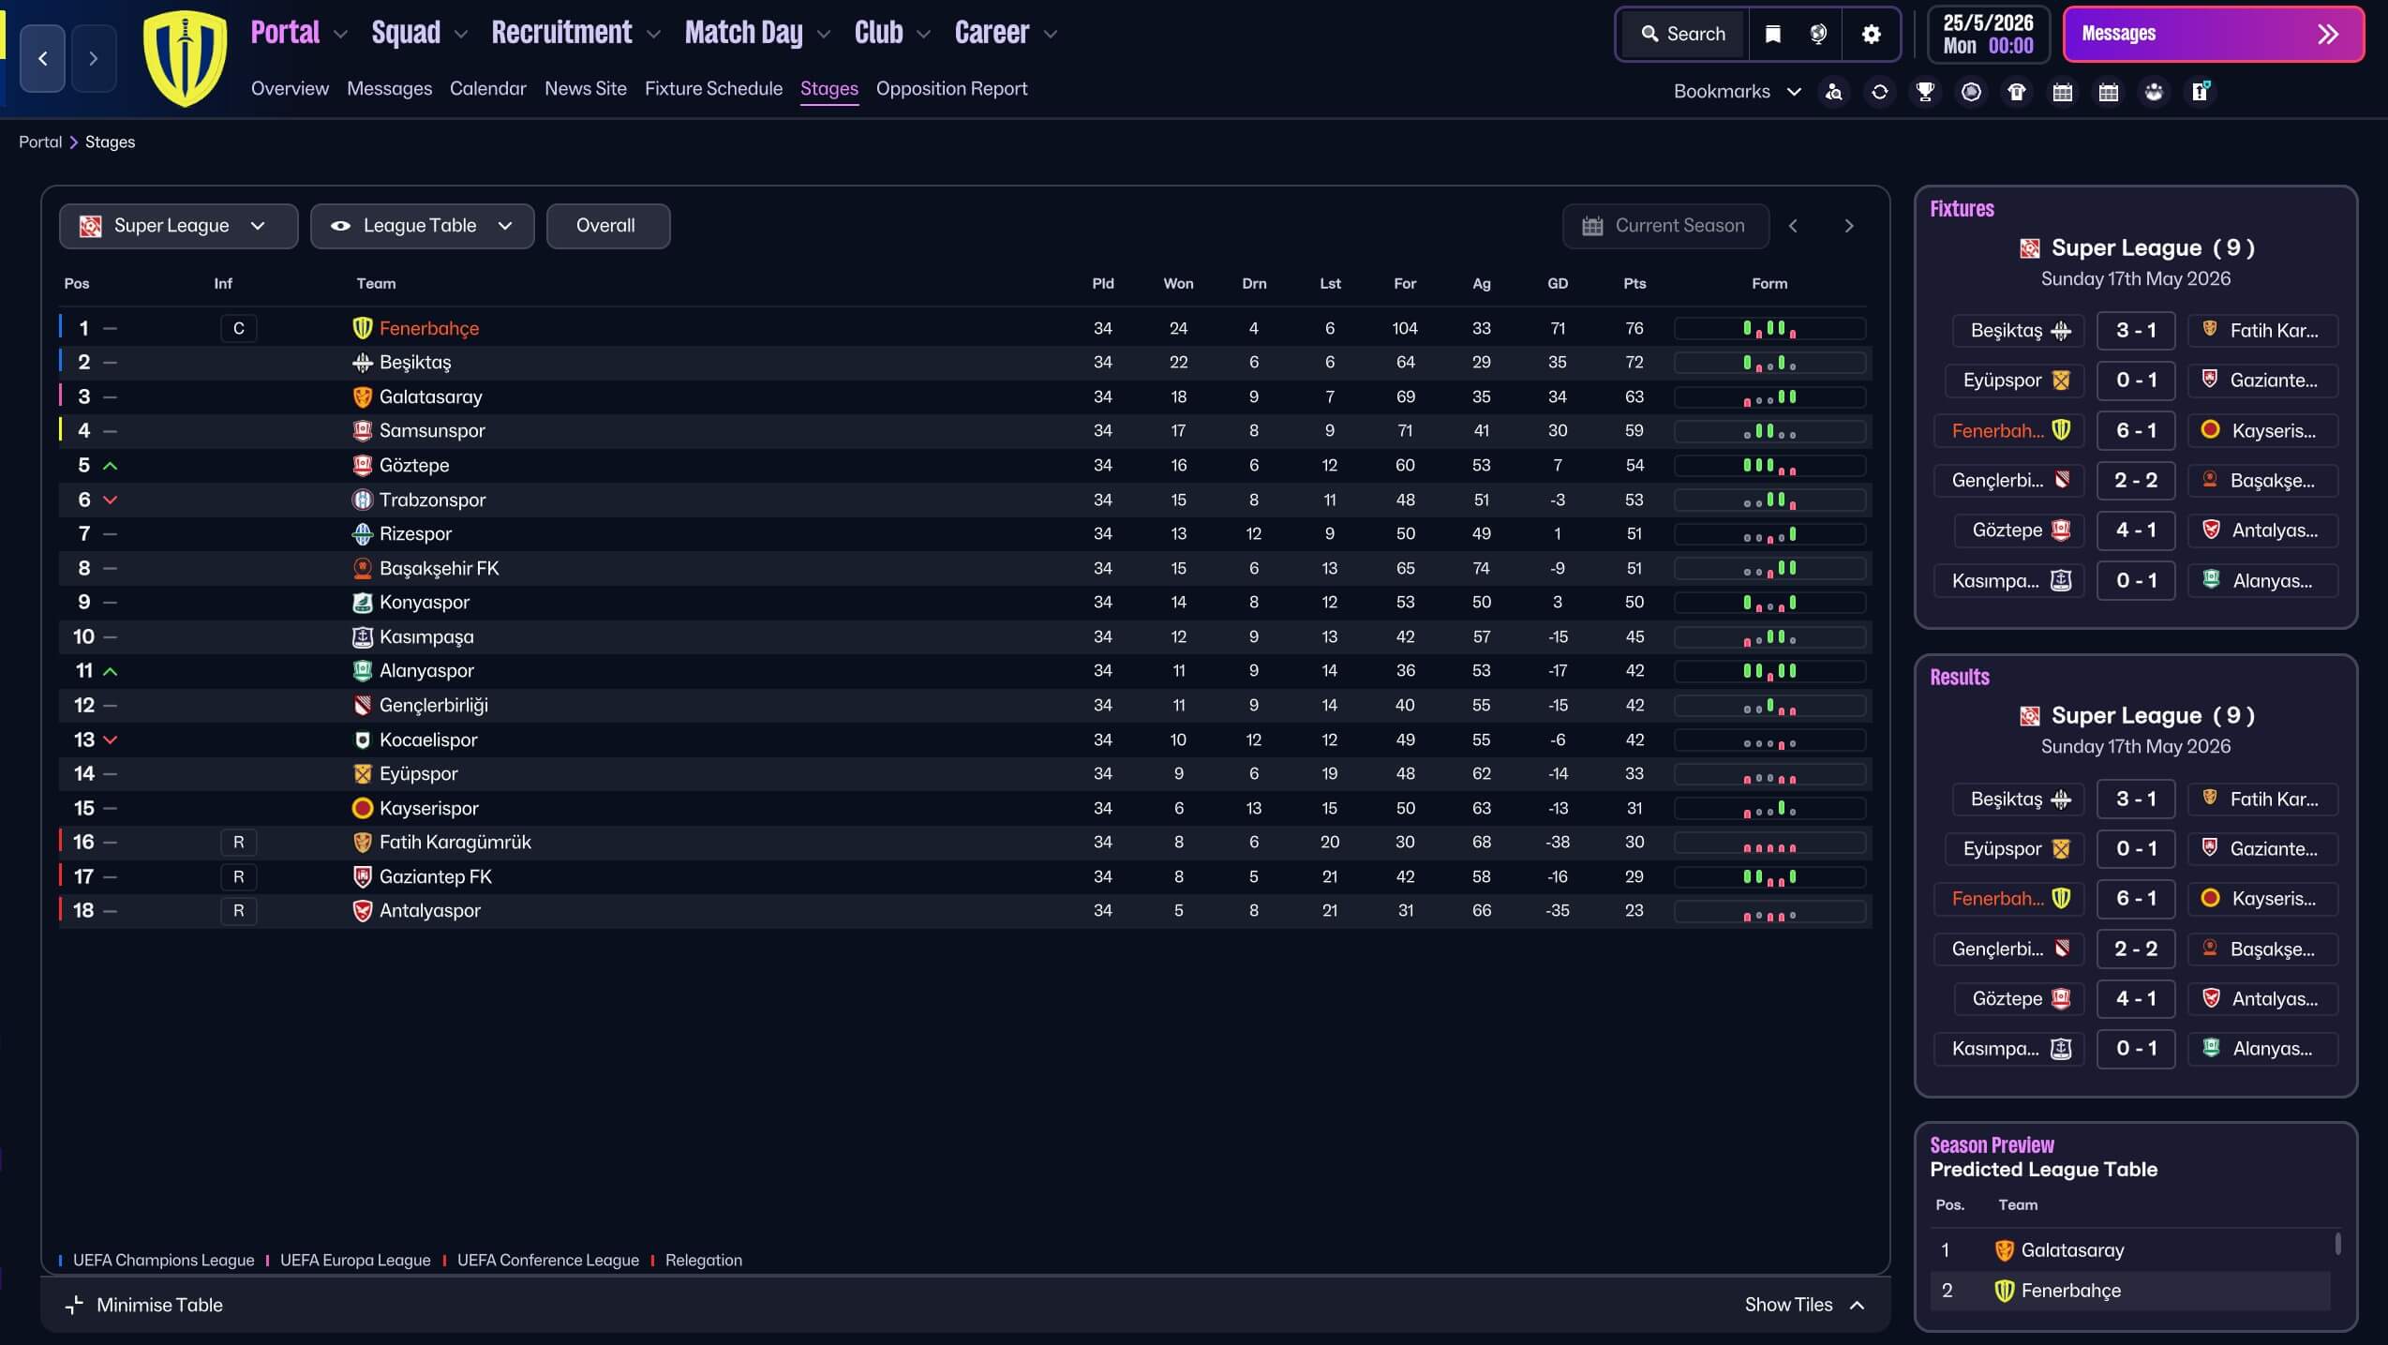Click the shirt kit bookmark icon
The height and width of the screenshot is (1345, 2388).
click(x=2017, y=92)
